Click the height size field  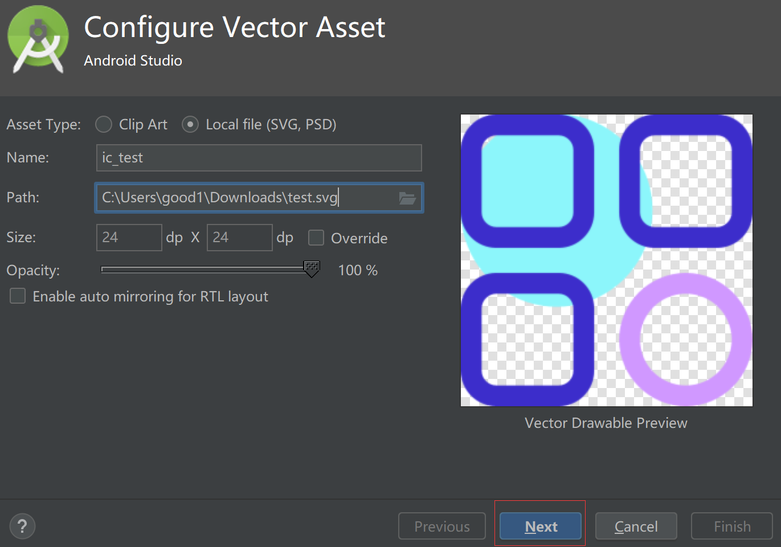240,238
